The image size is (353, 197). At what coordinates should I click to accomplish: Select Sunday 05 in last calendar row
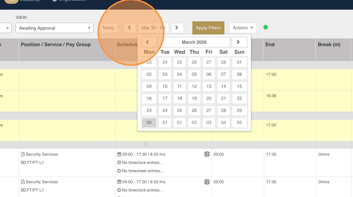tap(239, 123)
